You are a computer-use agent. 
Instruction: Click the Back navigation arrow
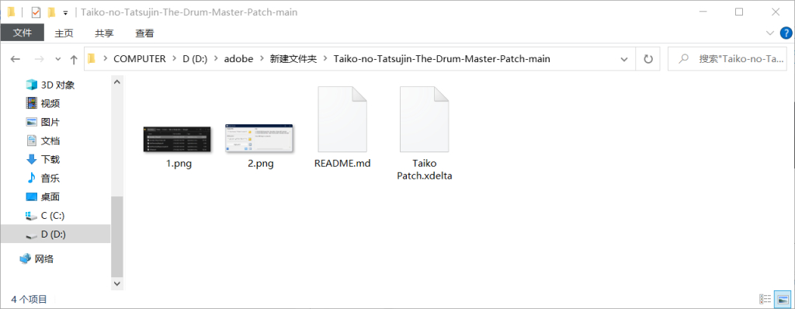[16, 59]
